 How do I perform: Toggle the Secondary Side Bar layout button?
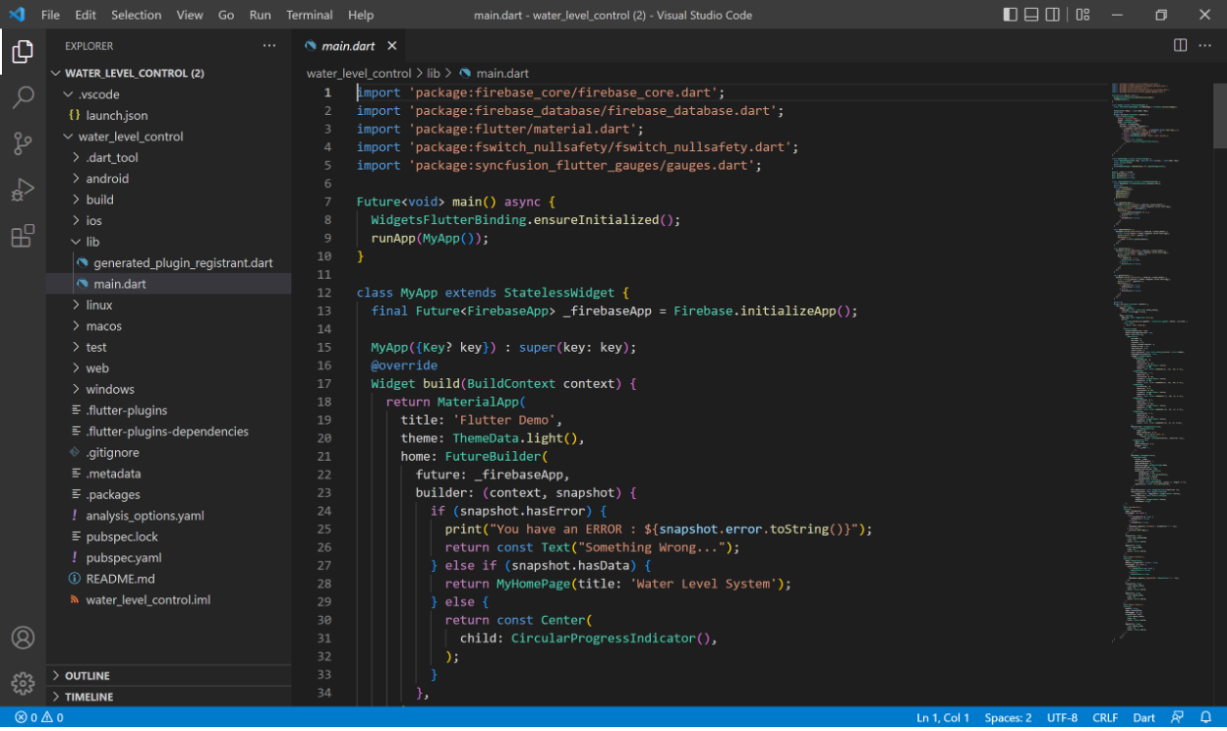(1053, 15)
